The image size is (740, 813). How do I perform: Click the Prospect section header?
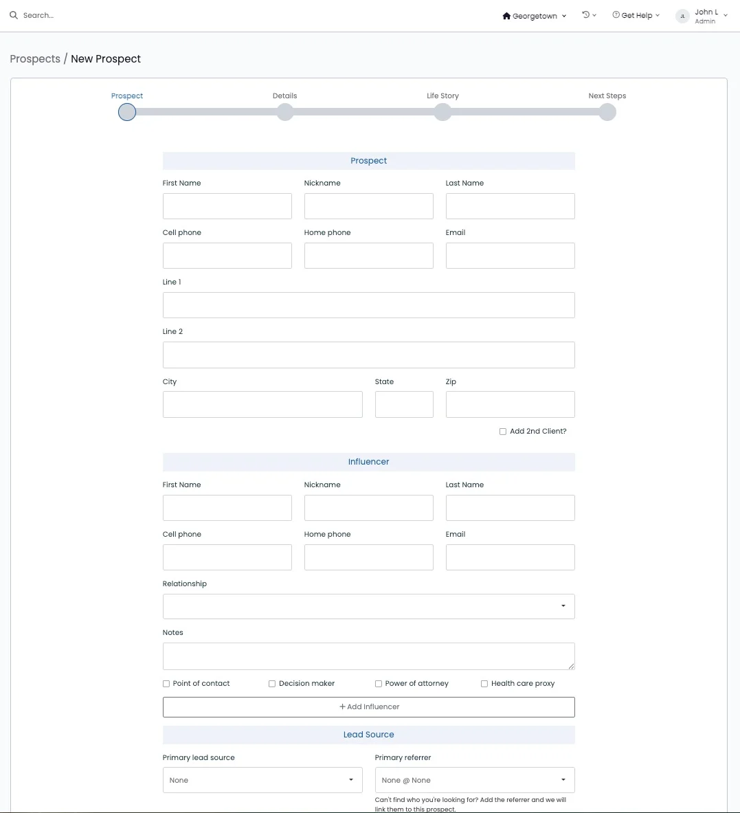point(368,161)
